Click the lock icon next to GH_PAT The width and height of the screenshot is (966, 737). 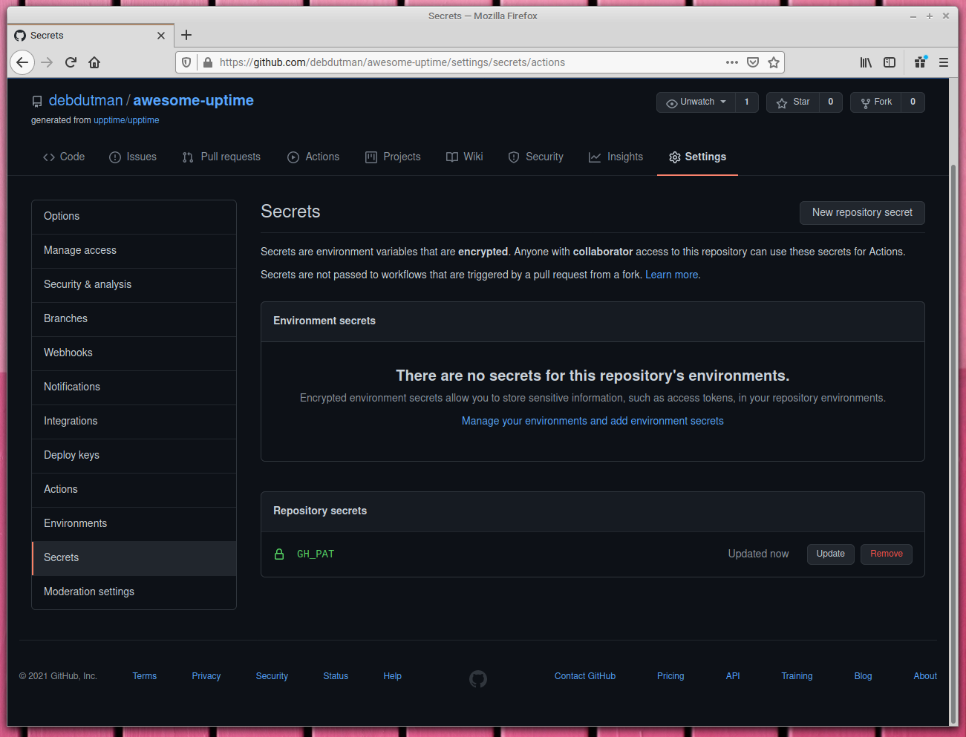tap(279, 554)
